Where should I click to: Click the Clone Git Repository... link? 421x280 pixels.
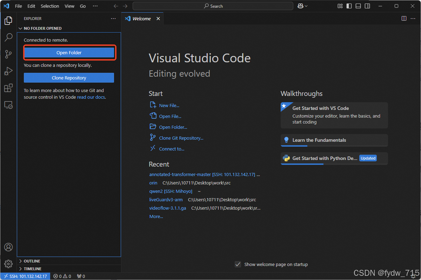pyautogui.click(x=181, y=138)
